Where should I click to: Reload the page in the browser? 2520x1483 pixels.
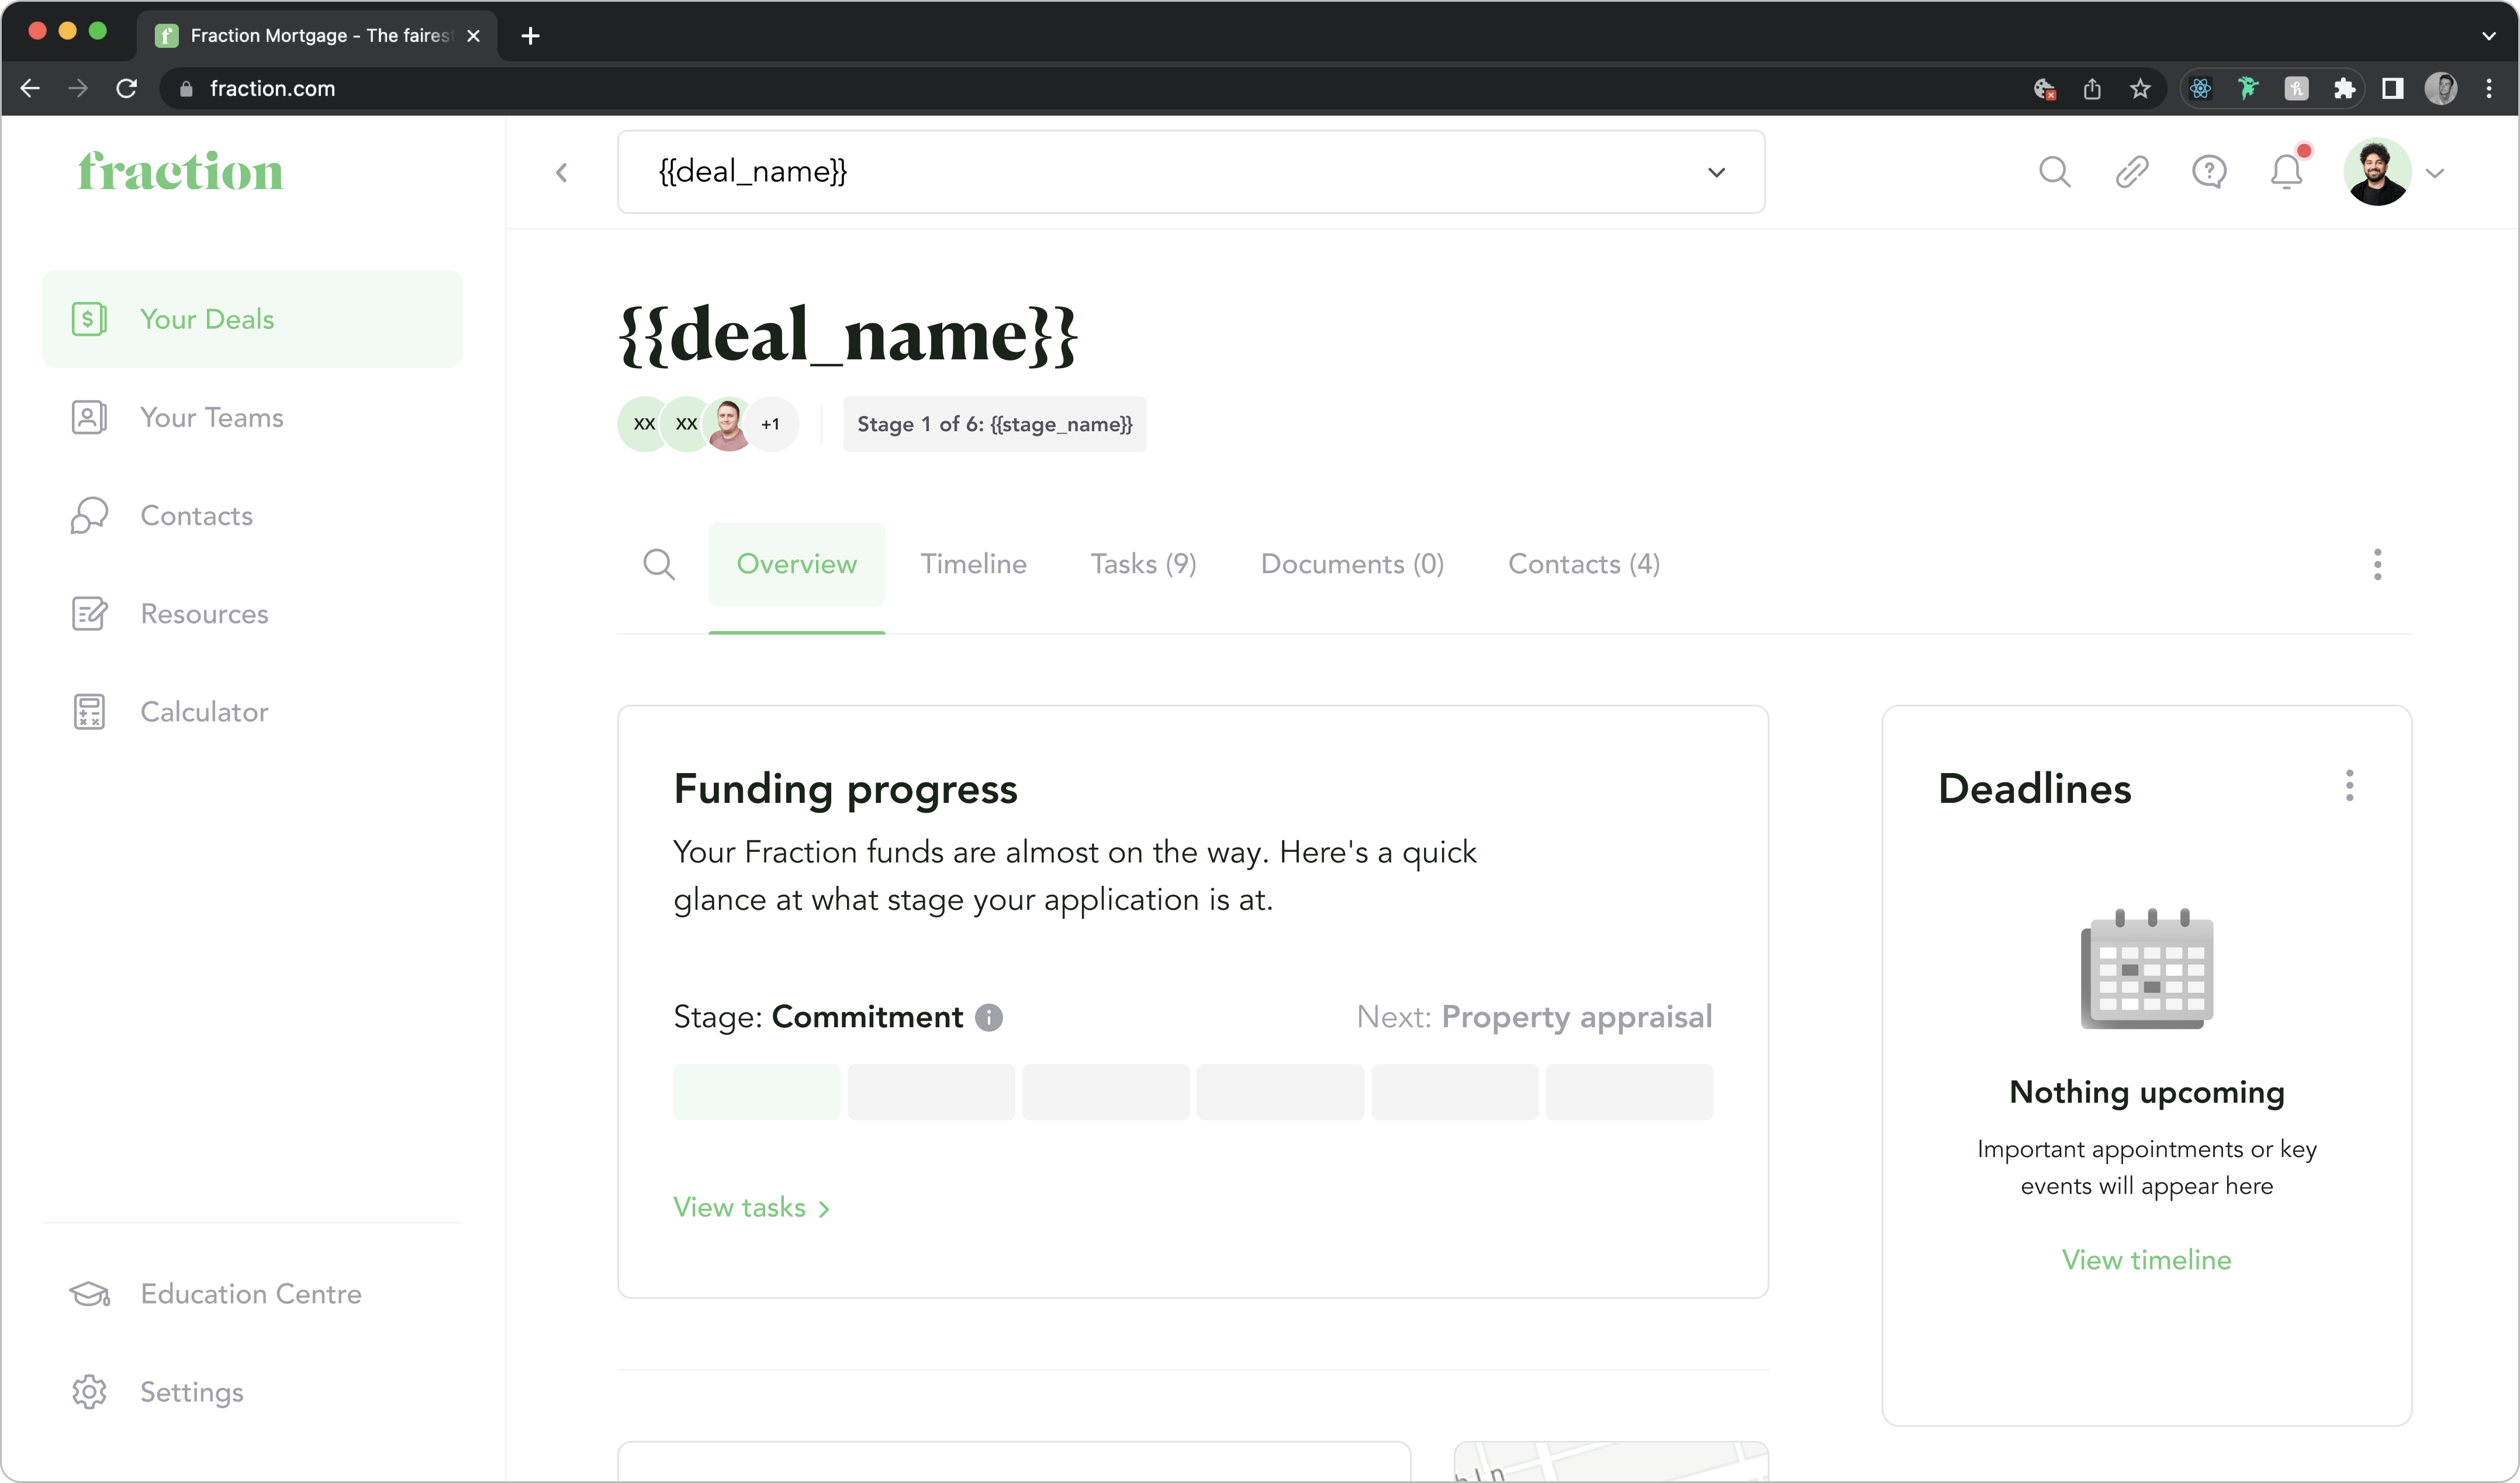point(126,88)
